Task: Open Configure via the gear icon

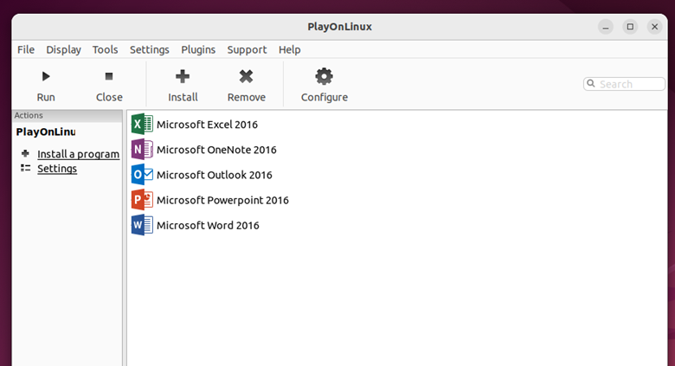Action: point(325,77)
